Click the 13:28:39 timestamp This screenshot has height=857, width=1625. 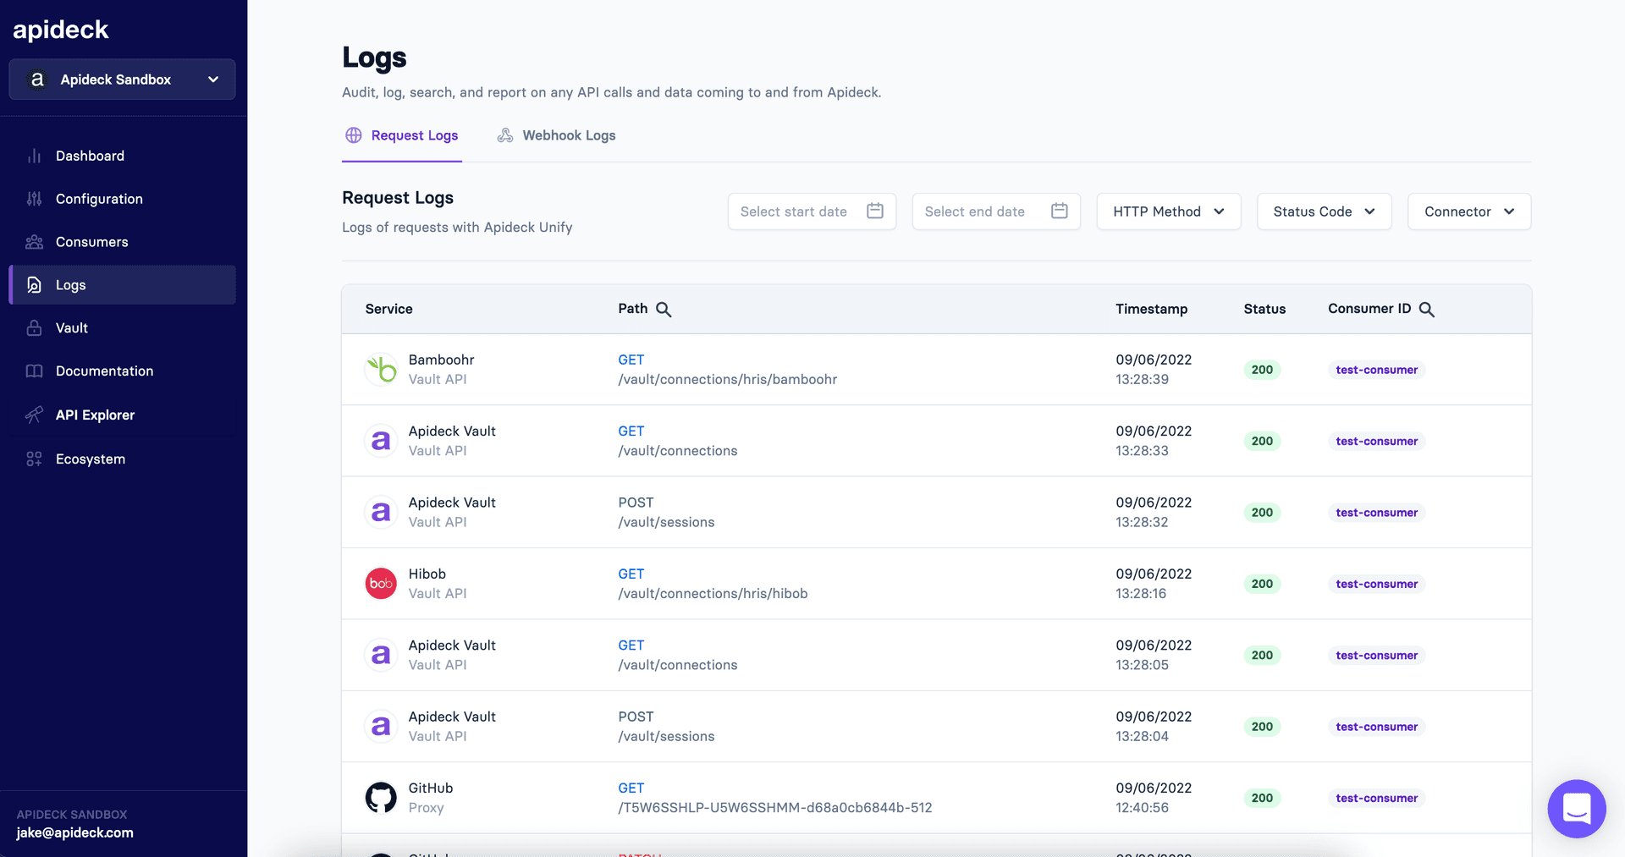point(1142,379)
